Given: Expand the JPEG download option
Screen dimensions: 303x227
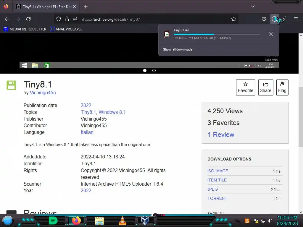Looking at the screenshot, I should (x=212, y=189).
